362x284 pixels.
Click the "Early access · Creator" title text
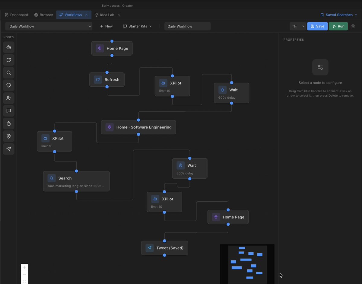click(117, 5)
